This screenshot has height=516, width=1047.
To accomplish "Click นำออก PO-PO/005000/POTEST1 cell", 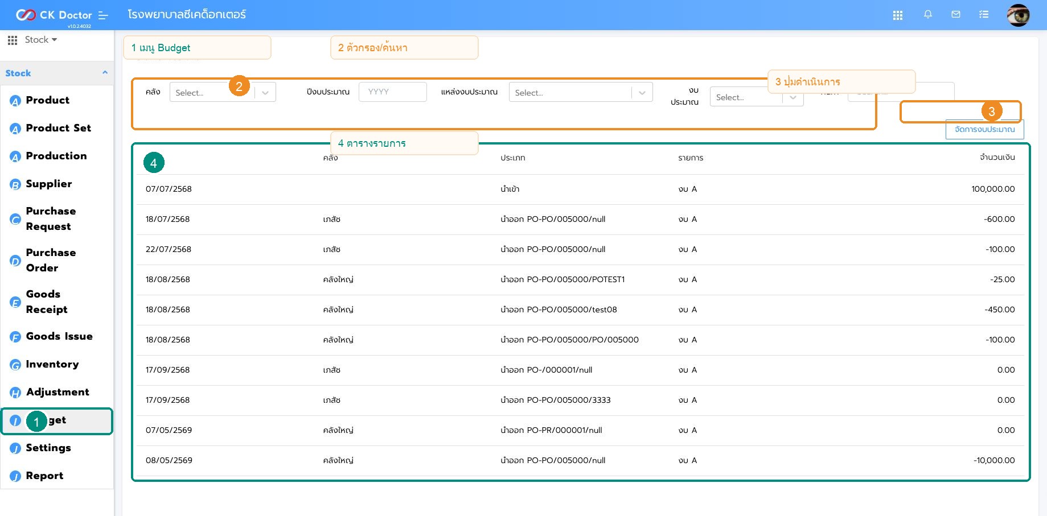I will click(x=562, y=279).
